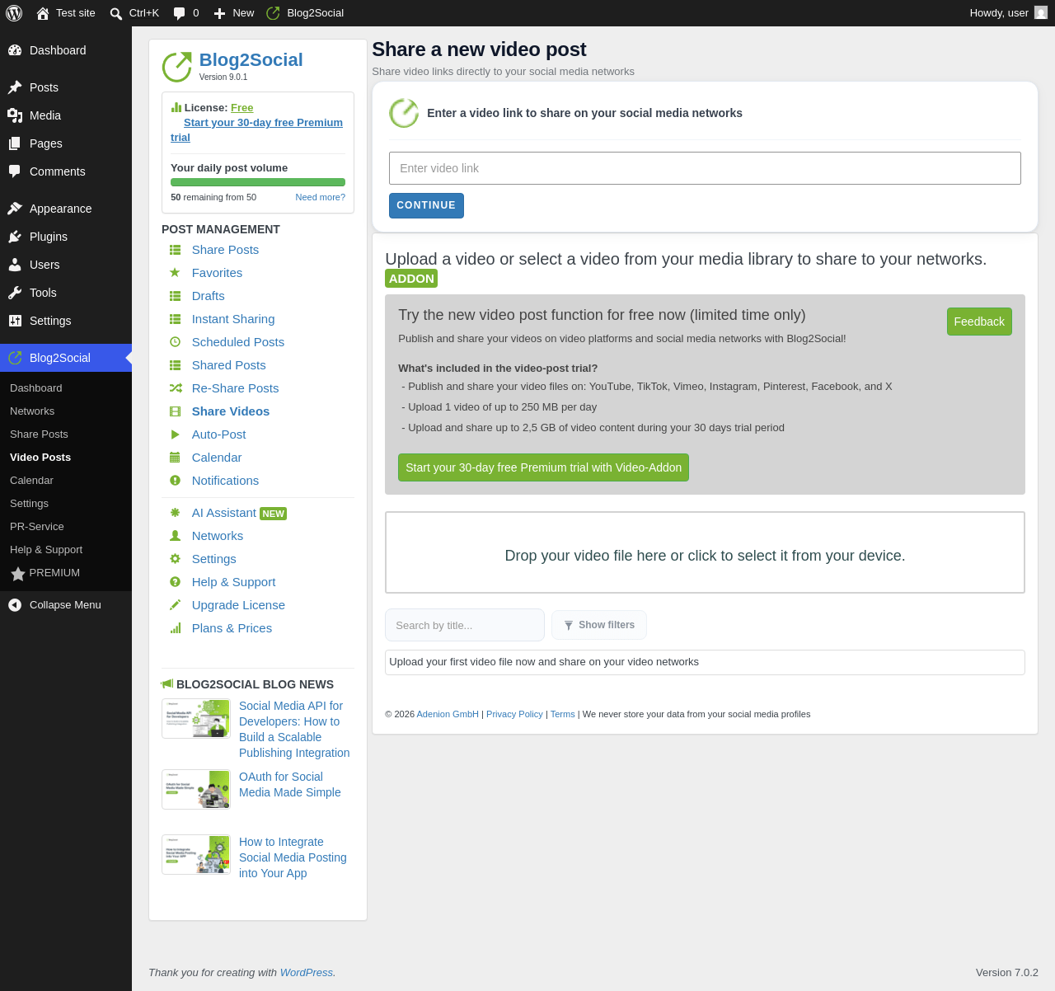Click the Share Videos film icon

point(175,411)
